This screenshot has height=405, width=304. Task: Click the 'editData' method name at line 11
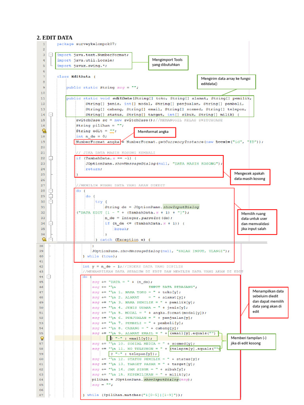pyautogui.click(x=122, y=98)
